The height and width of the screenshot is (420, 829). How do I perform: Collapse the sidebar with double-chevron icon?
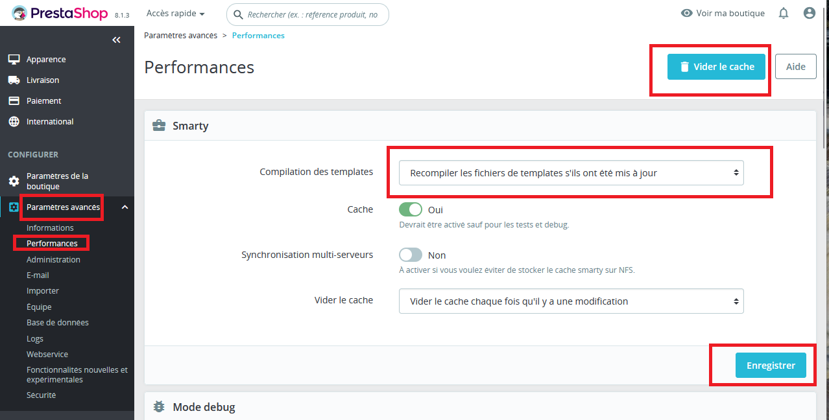116,40
